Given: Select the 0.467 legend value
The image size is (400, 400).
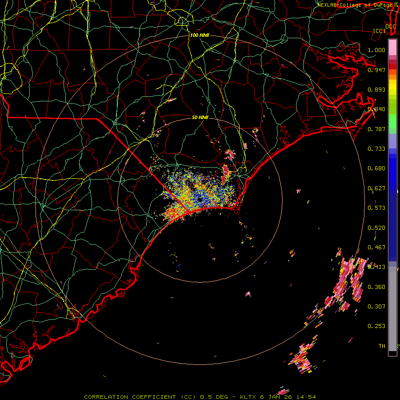Looking at the screenshot, I should [x=376, y=248].
